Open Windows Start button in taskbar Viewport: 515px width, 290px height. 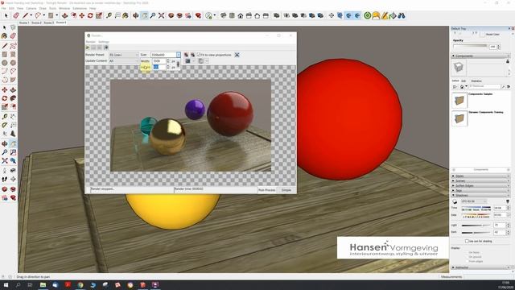6,285
